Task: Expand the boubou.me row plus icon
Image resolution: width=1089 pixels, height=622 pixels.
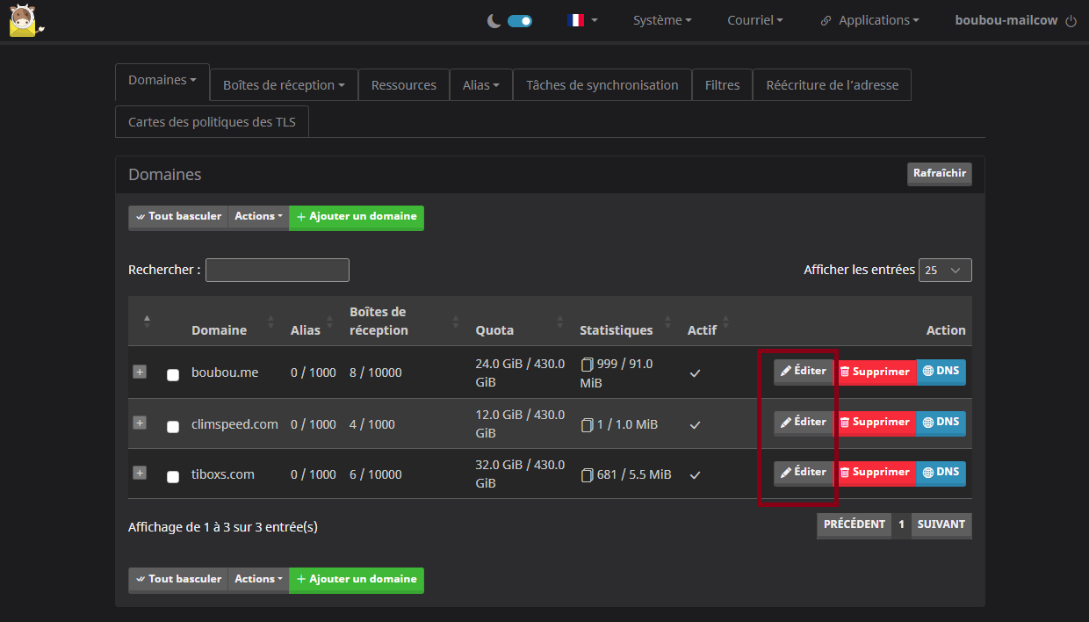Action: [140, 372]
